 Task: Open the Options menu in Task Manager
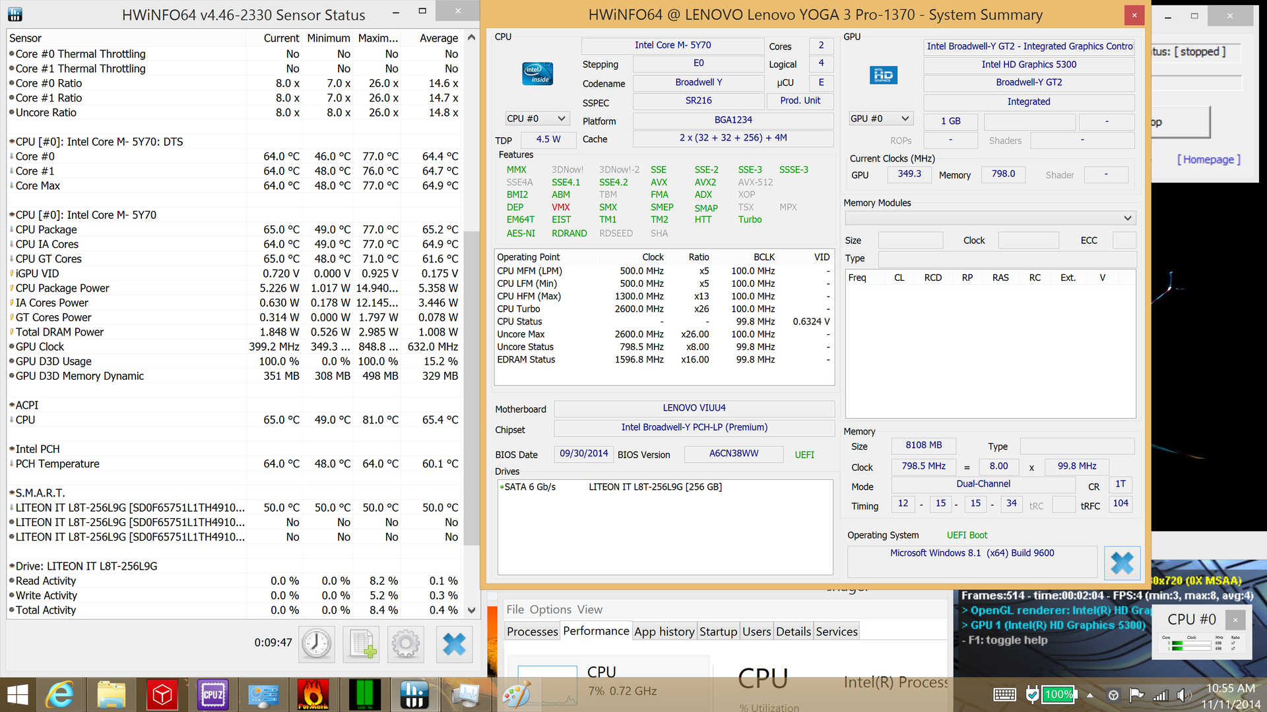coord(550,610)
